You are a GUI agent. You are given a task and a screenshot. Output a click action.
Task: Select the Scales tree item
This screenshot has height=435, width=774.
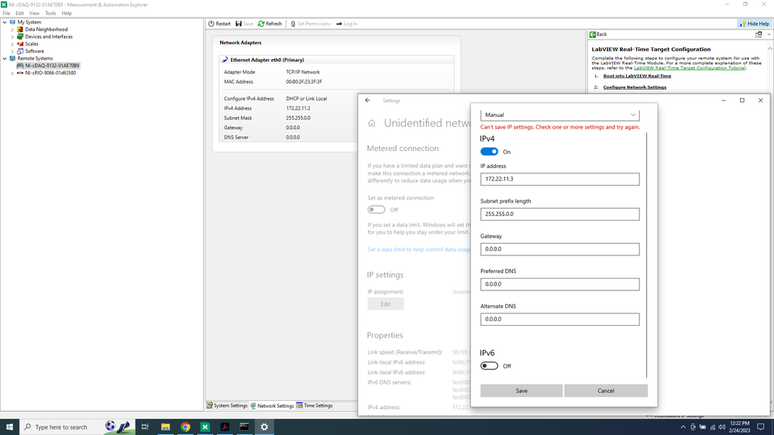[x=32, y=44]
